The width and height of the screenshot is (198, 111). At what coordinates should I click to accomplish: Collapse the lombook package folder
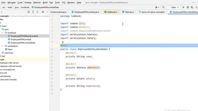[2, 33]
